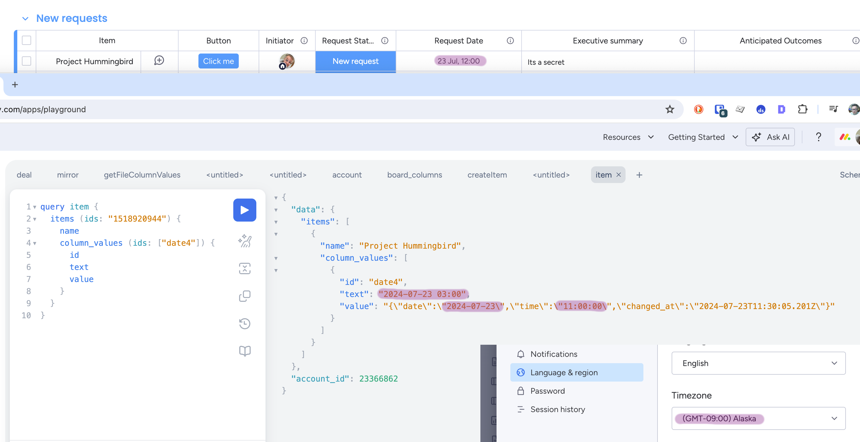Click the prettify query magic wand icon

pyautogui.click(x=245, y=241)
